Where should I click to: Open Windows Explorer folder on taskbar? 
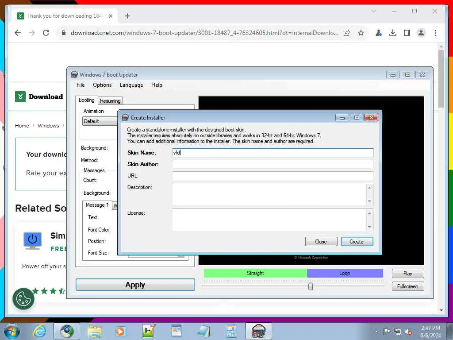[x=95, y=331]
